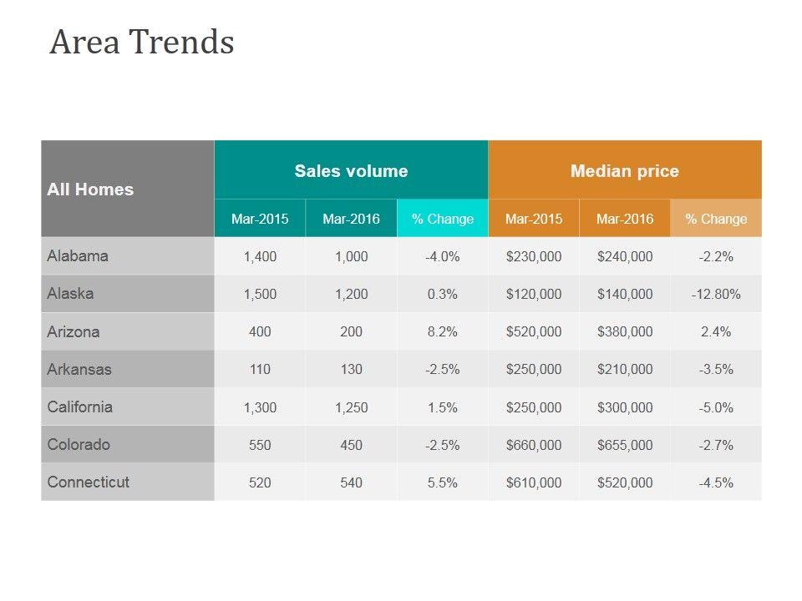
Task: Click the California row label
Action: (x=80, y=407)
